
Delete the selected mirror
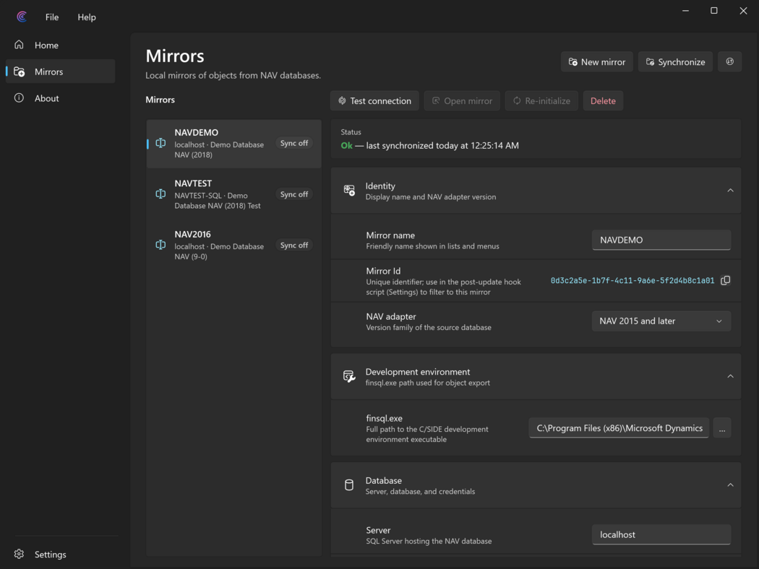[603, 100]
